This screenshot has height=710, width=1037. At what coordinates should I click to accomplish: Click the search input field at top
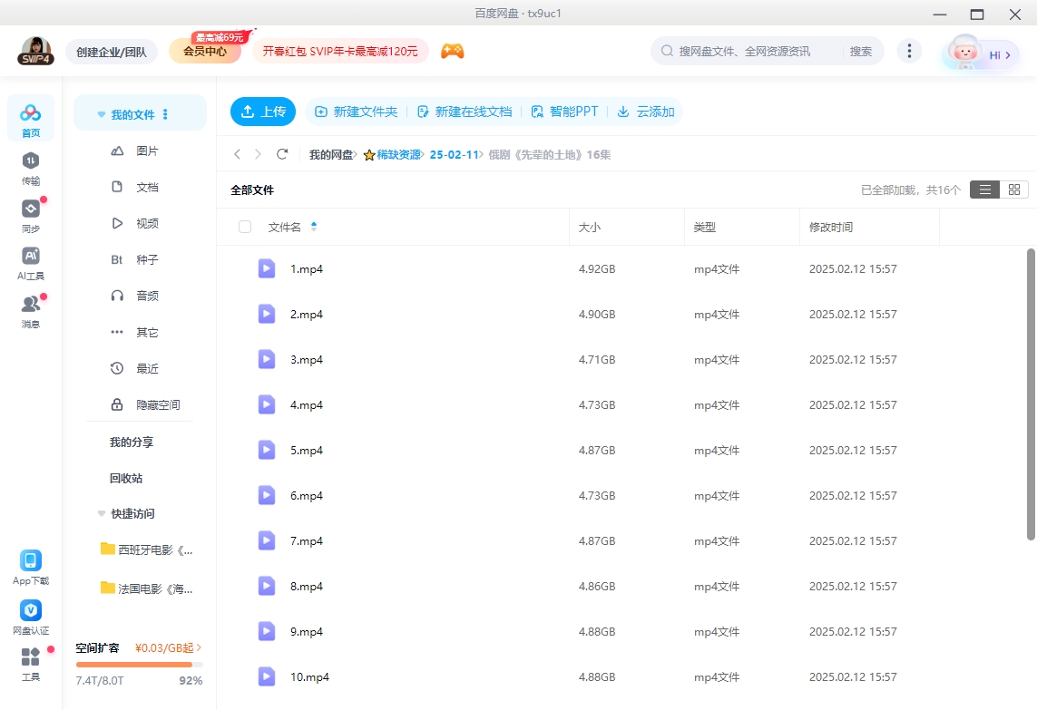[753, 51]
